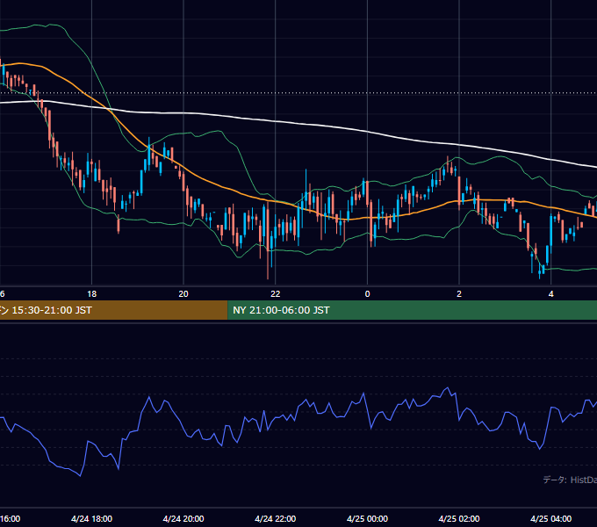
Task: Click the 18 hour label on the price chart
Action: (x=92, y=294)
